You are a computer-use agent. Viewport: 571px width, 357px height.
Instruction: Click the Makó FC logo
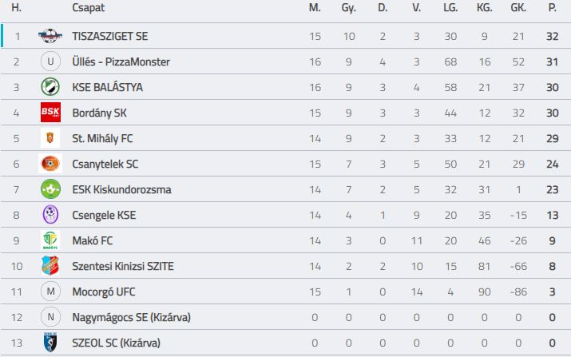click(50, 240)
